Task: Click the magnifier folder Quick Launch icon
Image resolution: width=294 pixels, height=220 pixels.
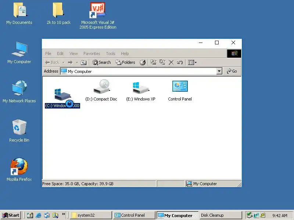Action: (x=55, y=215)
